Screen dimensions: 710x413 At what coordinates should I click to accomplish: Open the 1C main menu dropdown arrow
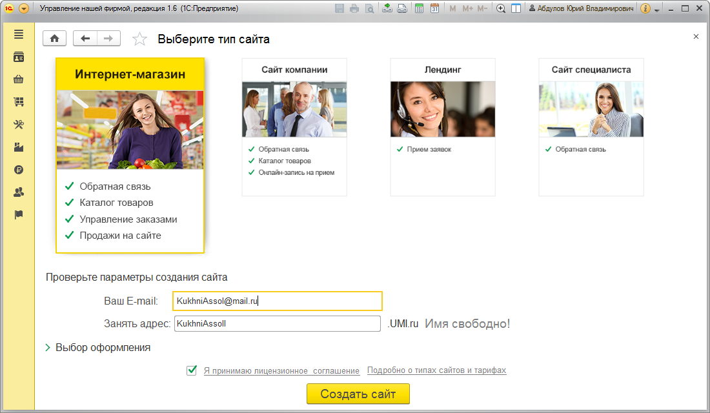(x=24, y=9)
